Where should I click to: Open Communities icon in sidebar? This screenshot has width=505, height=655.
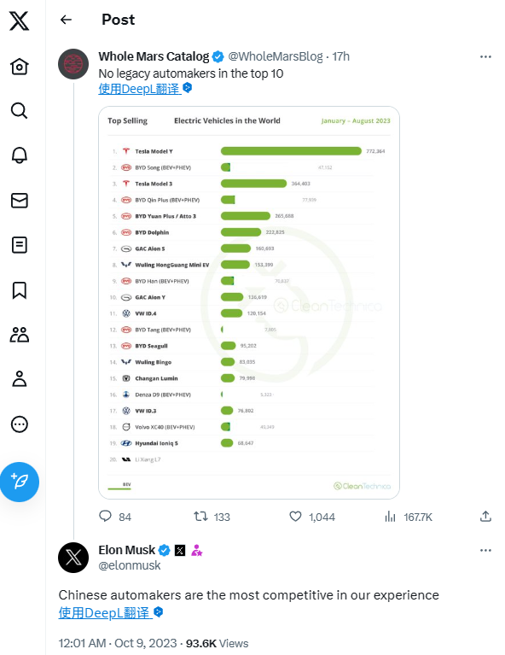pos(20,335)
